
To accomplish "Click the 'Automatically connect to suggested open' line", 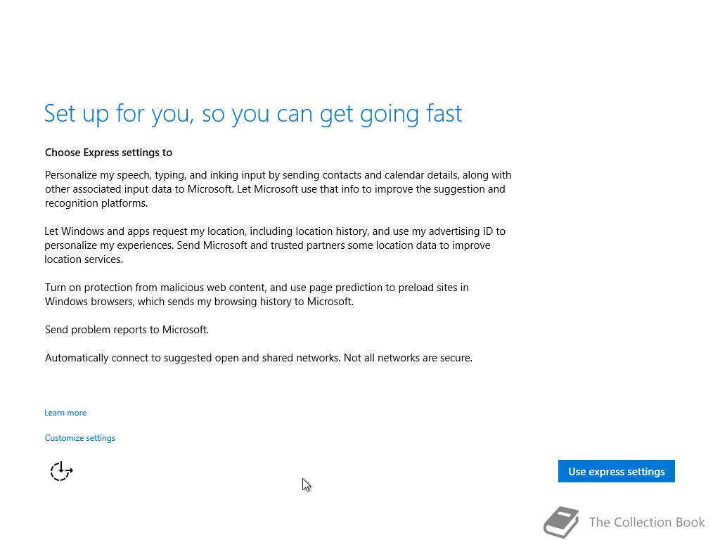I will point(259,358).
